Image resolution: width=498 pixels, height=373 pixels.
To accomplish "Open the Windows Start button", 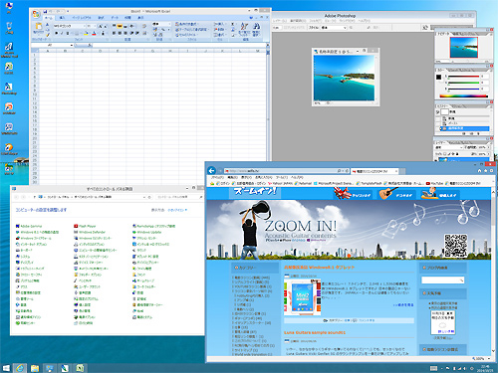I will [x=6, y=368].
